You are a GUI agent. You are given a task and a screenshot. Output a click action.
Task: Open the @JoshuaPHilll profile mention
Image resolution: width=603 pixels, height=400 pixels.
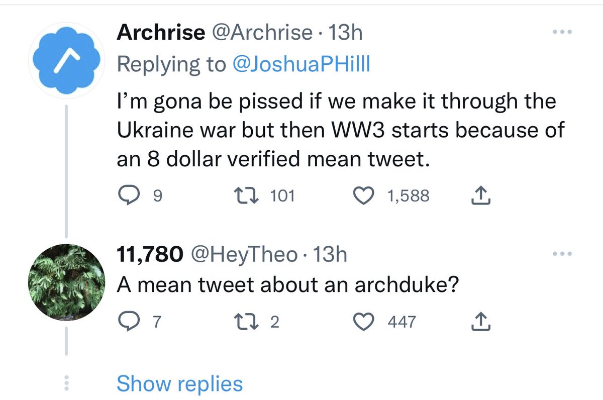300,65
